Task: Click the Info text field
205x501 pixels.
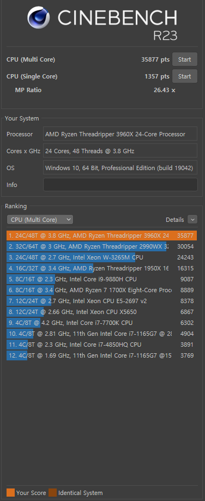Action: coord(120,185)
